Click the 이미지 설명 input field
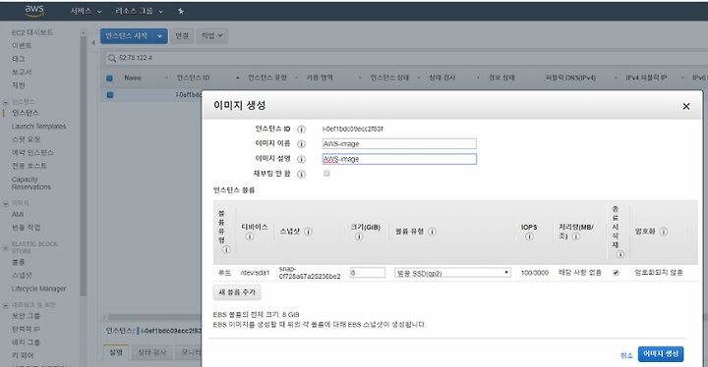The image size is (708, 367). pos(399,159)
